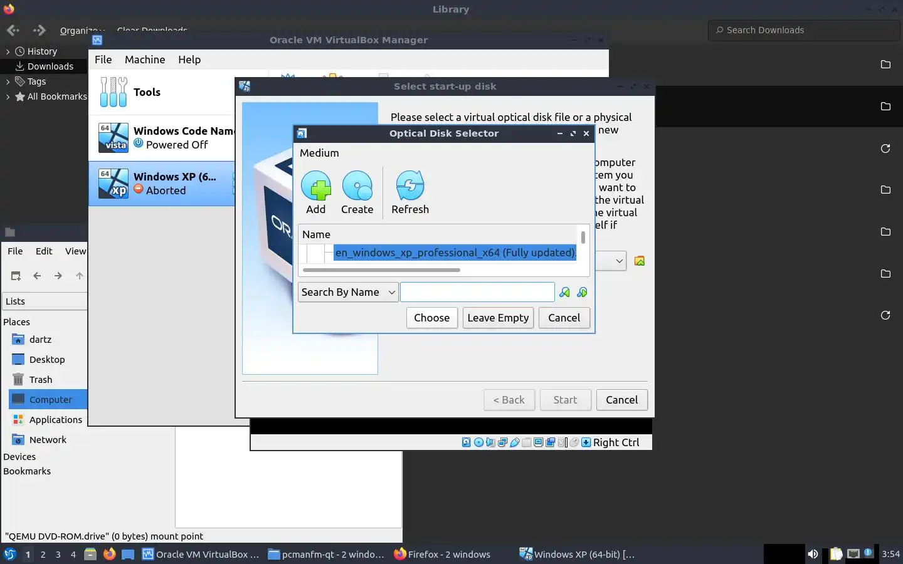Select Computer in Places
This screenshot has height=564, width=903.
click(x=48, y=400)
